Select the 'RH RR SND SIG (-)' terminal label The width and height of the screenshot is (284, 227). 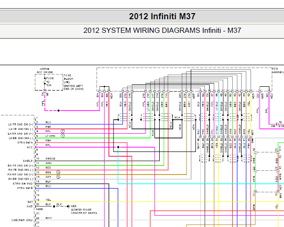[21, 179]
